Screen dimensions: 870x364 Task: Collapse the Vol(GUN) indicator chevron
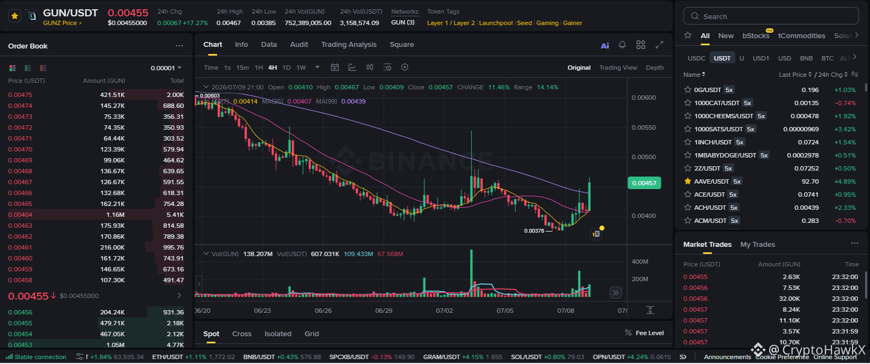tap(206, 254)
